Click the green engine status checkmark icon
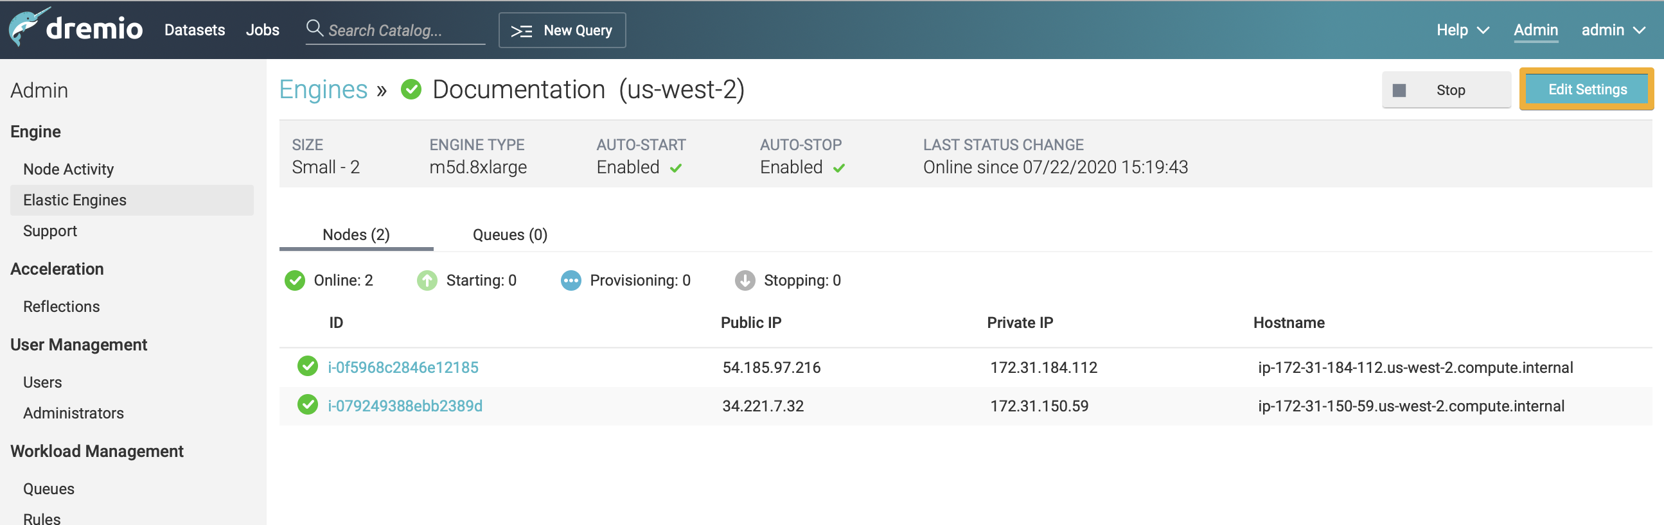 coord(411,90)
